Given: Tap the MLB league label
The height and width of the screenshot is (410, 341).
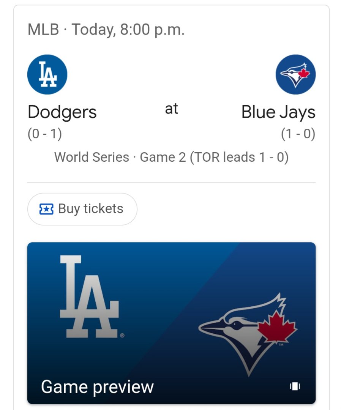Looking at the screenshot, I should pos(43,30).
